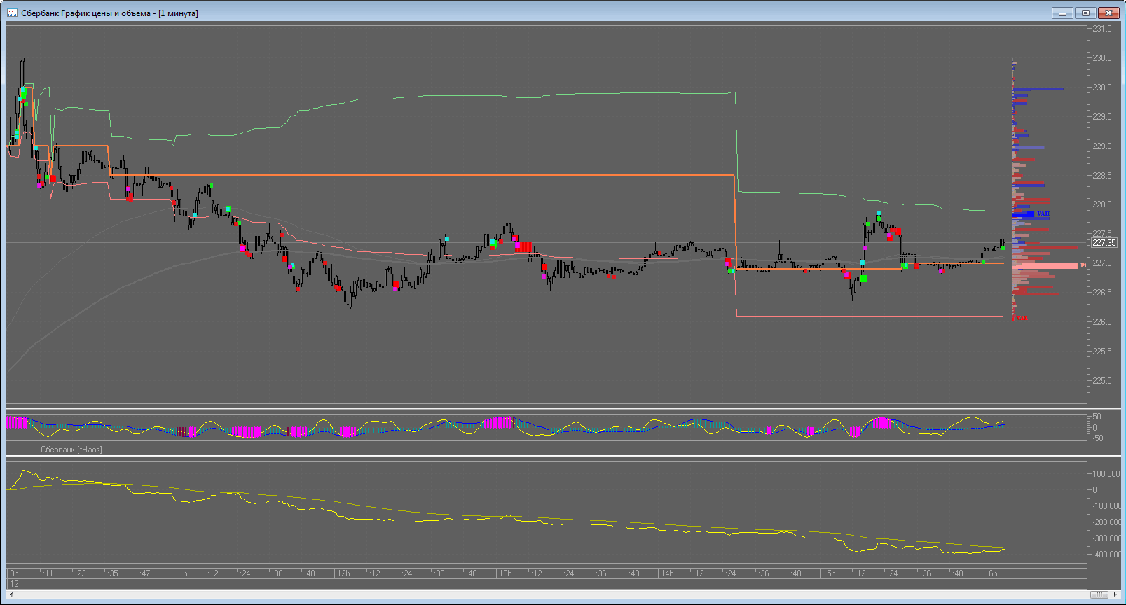Click the 230,5 price axis label
The image size is (1126, 605).
coord(1102,58)
